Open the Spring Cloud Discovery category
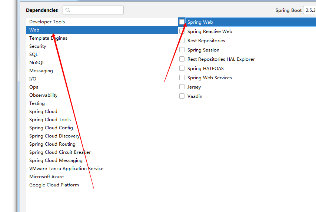 coord(102,136)
